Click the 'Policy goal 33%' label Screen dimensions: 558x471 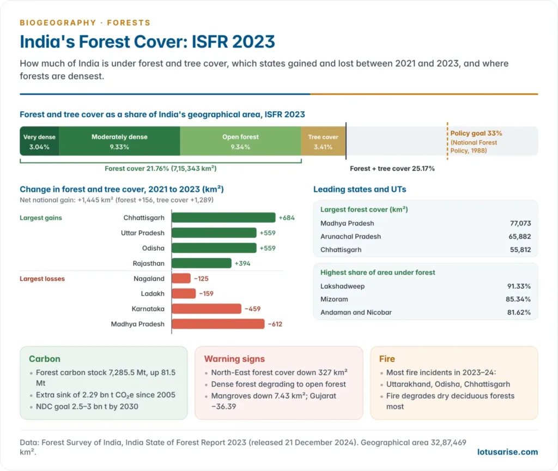[476, 133]
